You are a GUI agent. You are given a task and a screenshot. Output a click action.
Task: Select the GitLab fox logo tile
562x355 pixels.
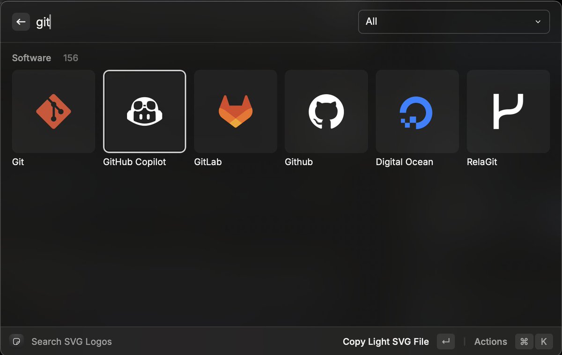click(236, 112)
